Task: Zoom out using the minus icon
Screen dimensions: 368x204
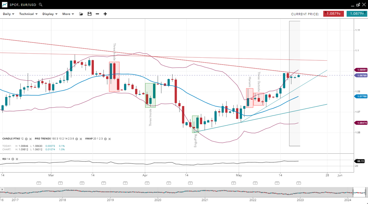Action: click(x=98, y=14)
